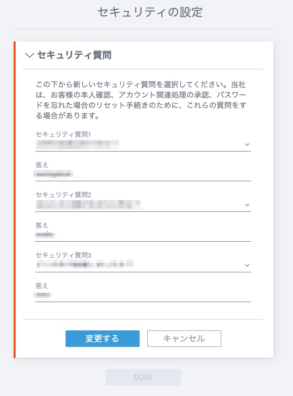The width and height of the screenshot is (293, 396).
Task: Click the セキュリティ質問 section heading text
Action: (74, 55)
